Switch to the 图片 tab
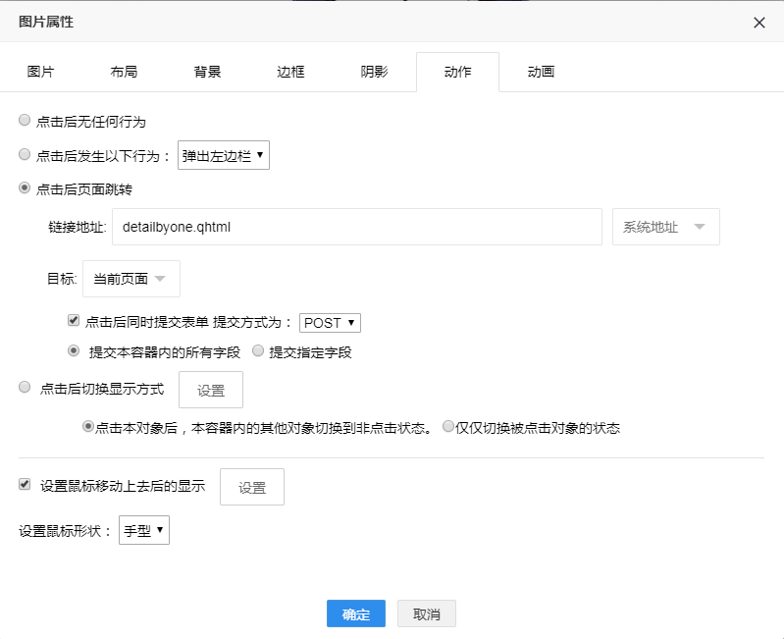 [40, 72]
